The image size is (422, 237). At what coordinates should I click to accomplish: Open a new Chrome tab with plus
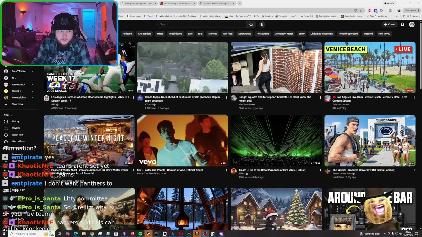pos(240,3)
